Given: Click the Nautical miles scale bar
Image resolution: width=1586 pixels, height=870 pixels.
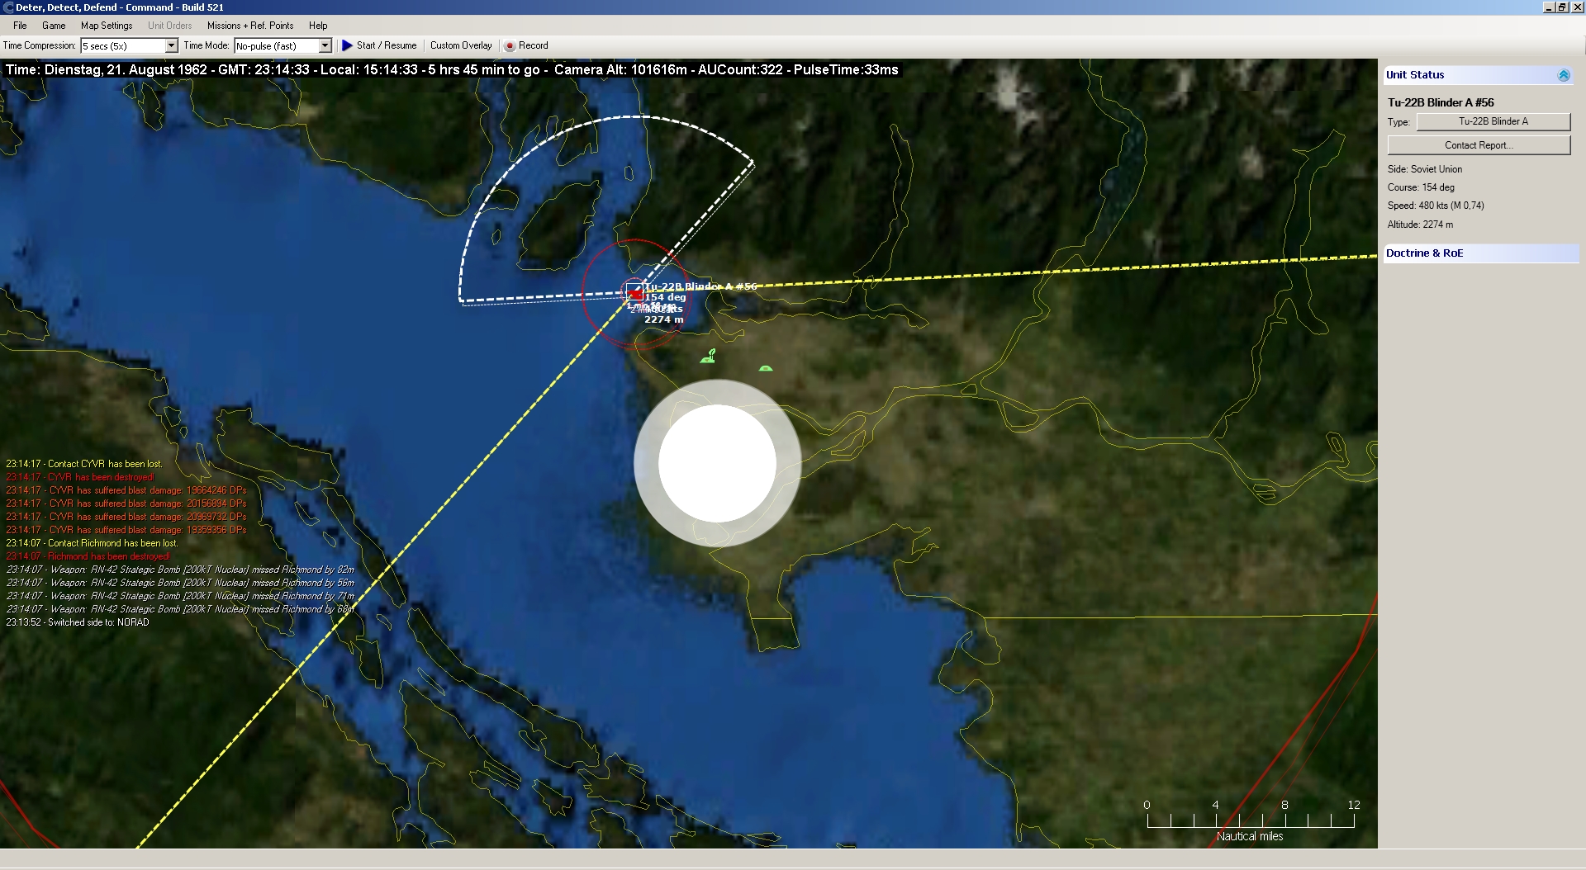Looking at the screenshot, I should point(1251,820).
